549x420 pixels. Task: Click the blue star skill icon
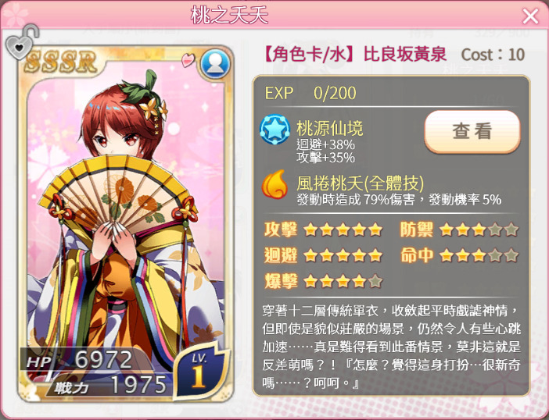click(x=274, y=130)
